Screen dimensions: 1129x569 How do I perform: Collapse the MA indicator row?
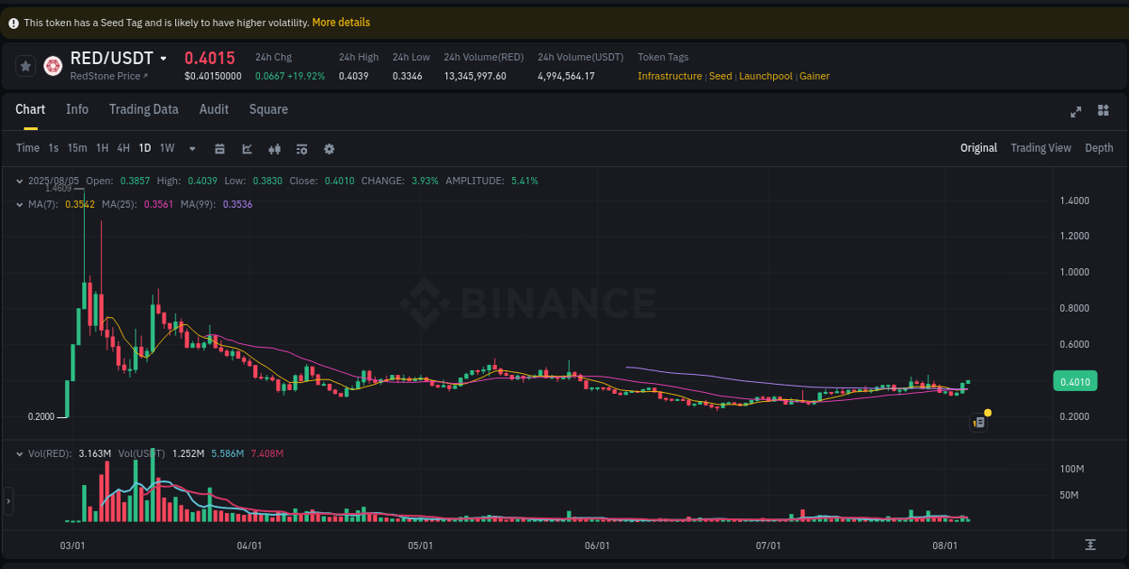tap(20, 204)
